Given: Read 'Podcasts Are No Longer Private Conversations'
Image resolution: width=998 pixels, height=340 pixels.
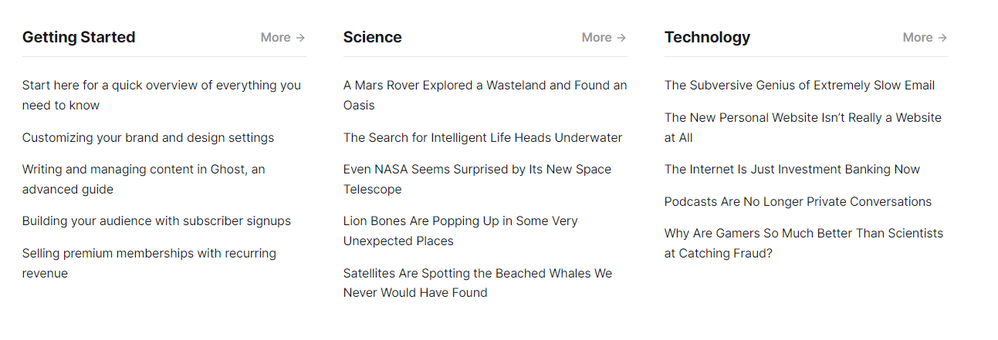Looking at the screenshot, I should click(797, 202).
